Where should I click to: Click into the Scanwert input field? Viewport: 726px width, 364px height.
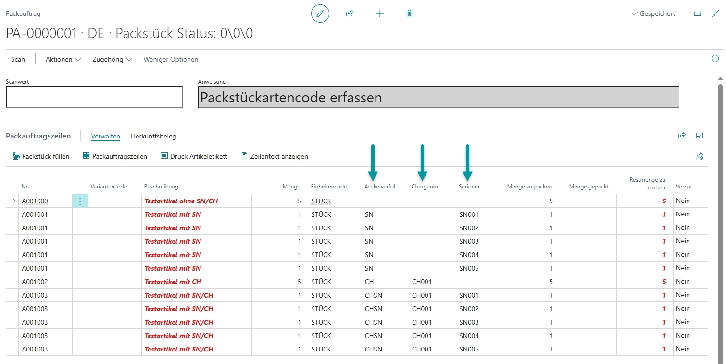click(94, 97)
